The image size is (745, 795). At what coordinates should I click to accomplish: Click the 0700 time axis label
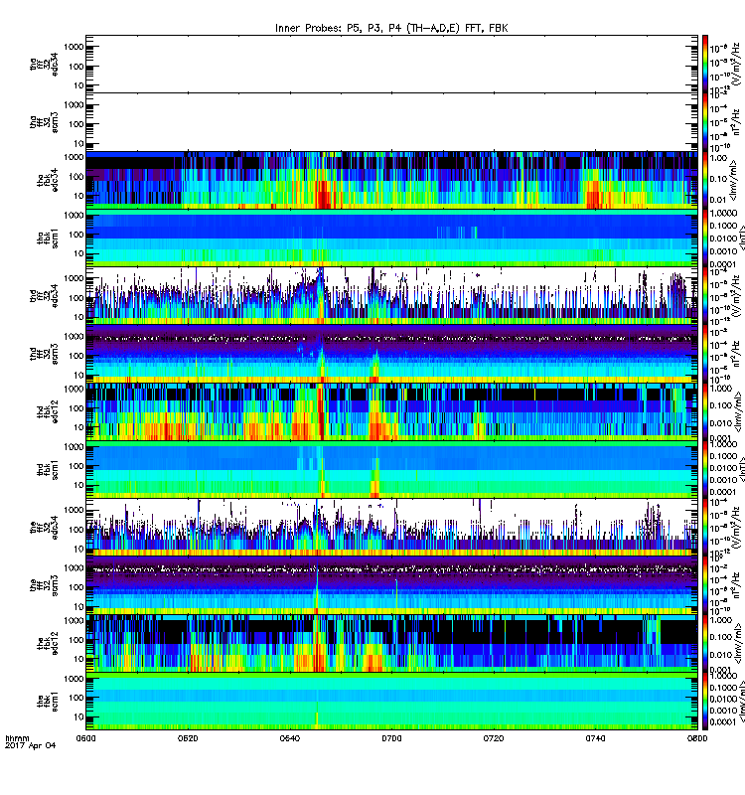coord(391,738)
